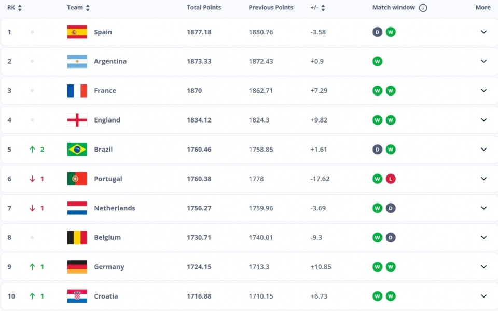Expand more details for Portugal
Image resolution: width=498 pixels, height=311 pixels.
(483, 179)
